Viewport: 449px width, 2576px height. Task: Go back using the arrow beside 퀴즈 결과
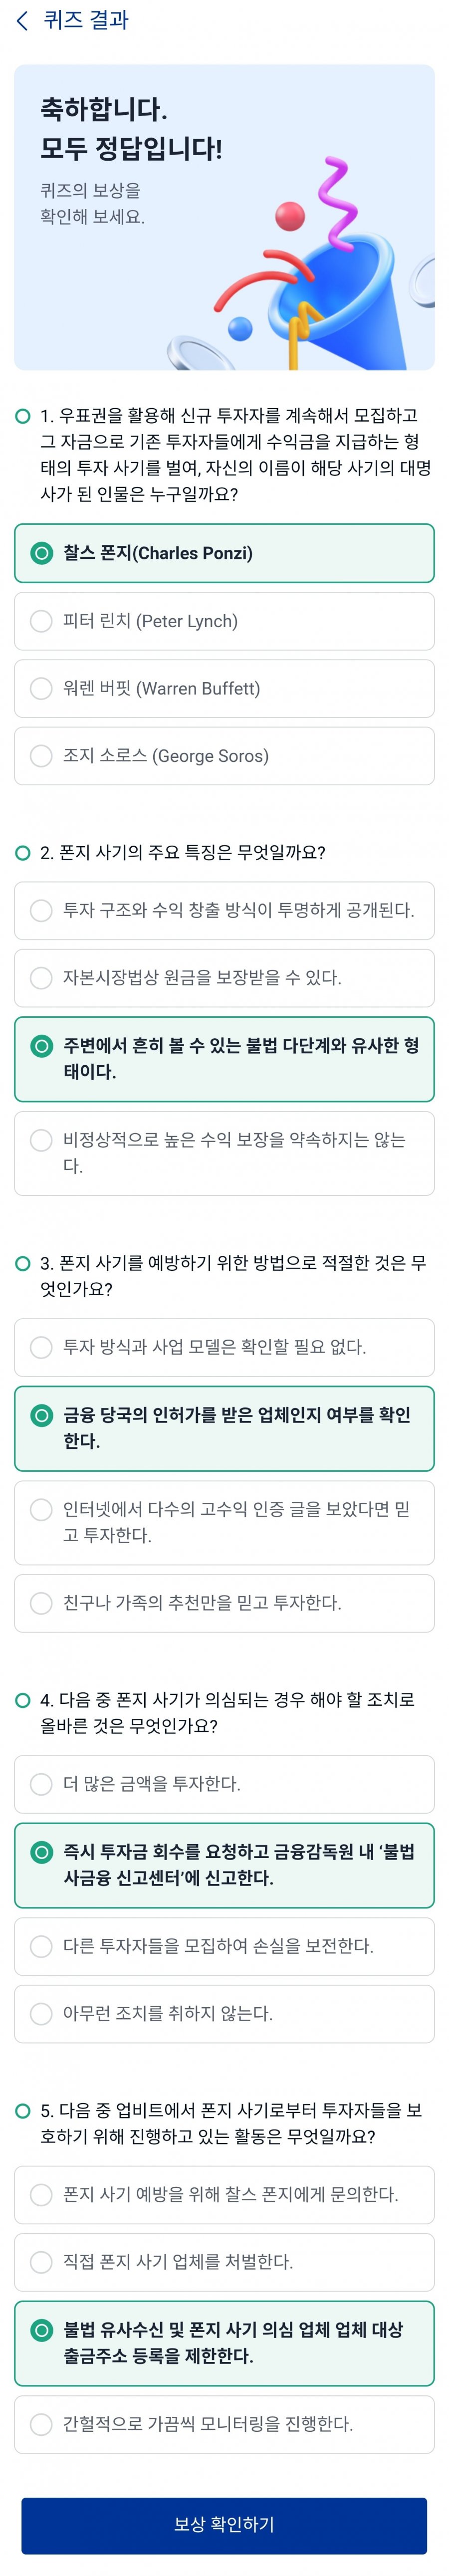point(22,21)
